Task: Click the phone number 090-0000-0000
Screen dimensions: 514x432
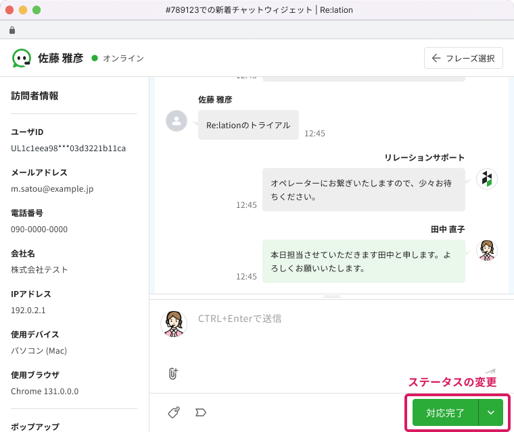Action: [x=39, y=230]
